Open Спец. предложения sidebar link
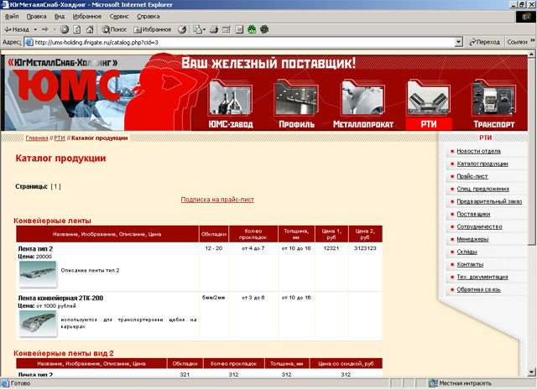Viewport: 537px width, 390px height. [x=483, y=189]
